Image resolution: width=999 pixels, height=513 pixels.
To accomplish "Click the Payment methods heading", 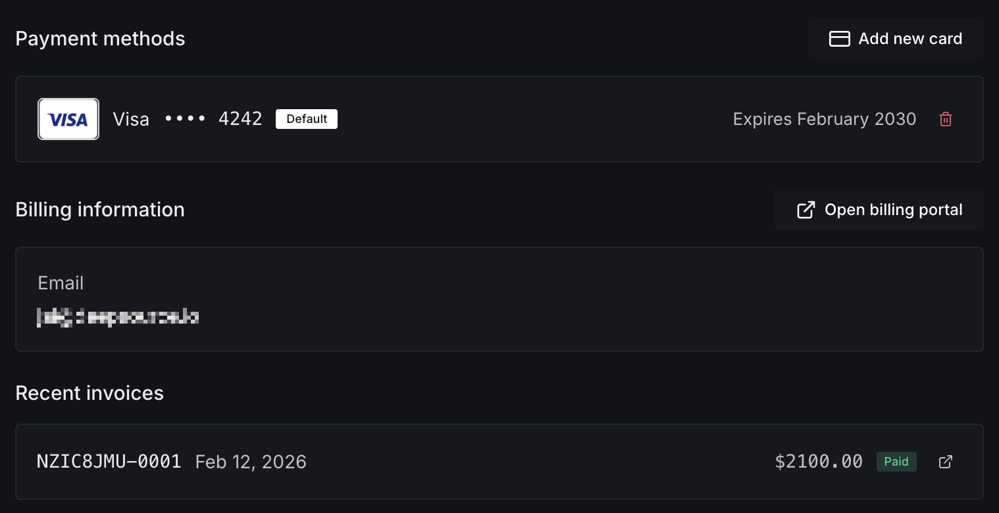I will pos(100,39).
